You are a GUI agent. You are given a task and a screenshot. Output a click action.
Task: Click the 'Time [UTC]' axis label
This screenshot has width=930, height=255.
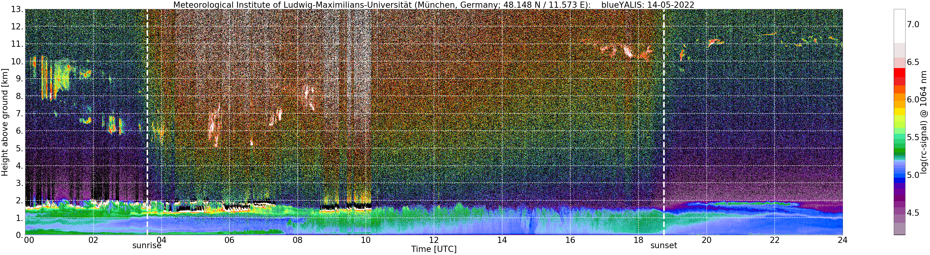(x=434, y=249)
